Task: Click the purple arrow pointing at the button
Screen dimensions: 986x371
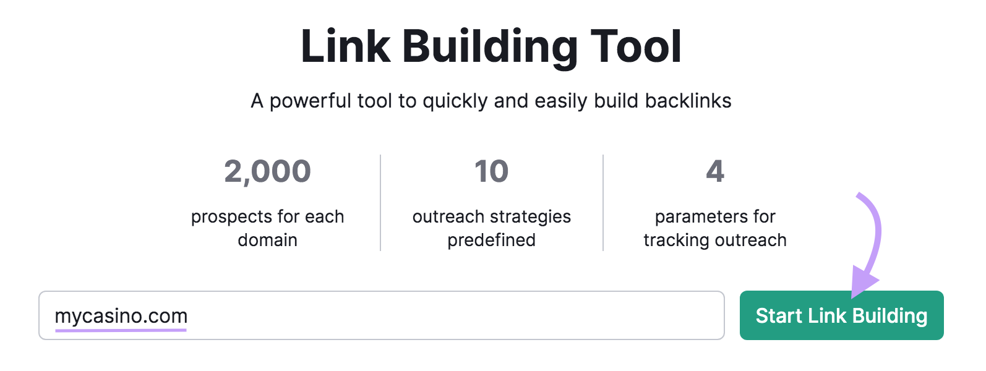Action: (866, 241)
